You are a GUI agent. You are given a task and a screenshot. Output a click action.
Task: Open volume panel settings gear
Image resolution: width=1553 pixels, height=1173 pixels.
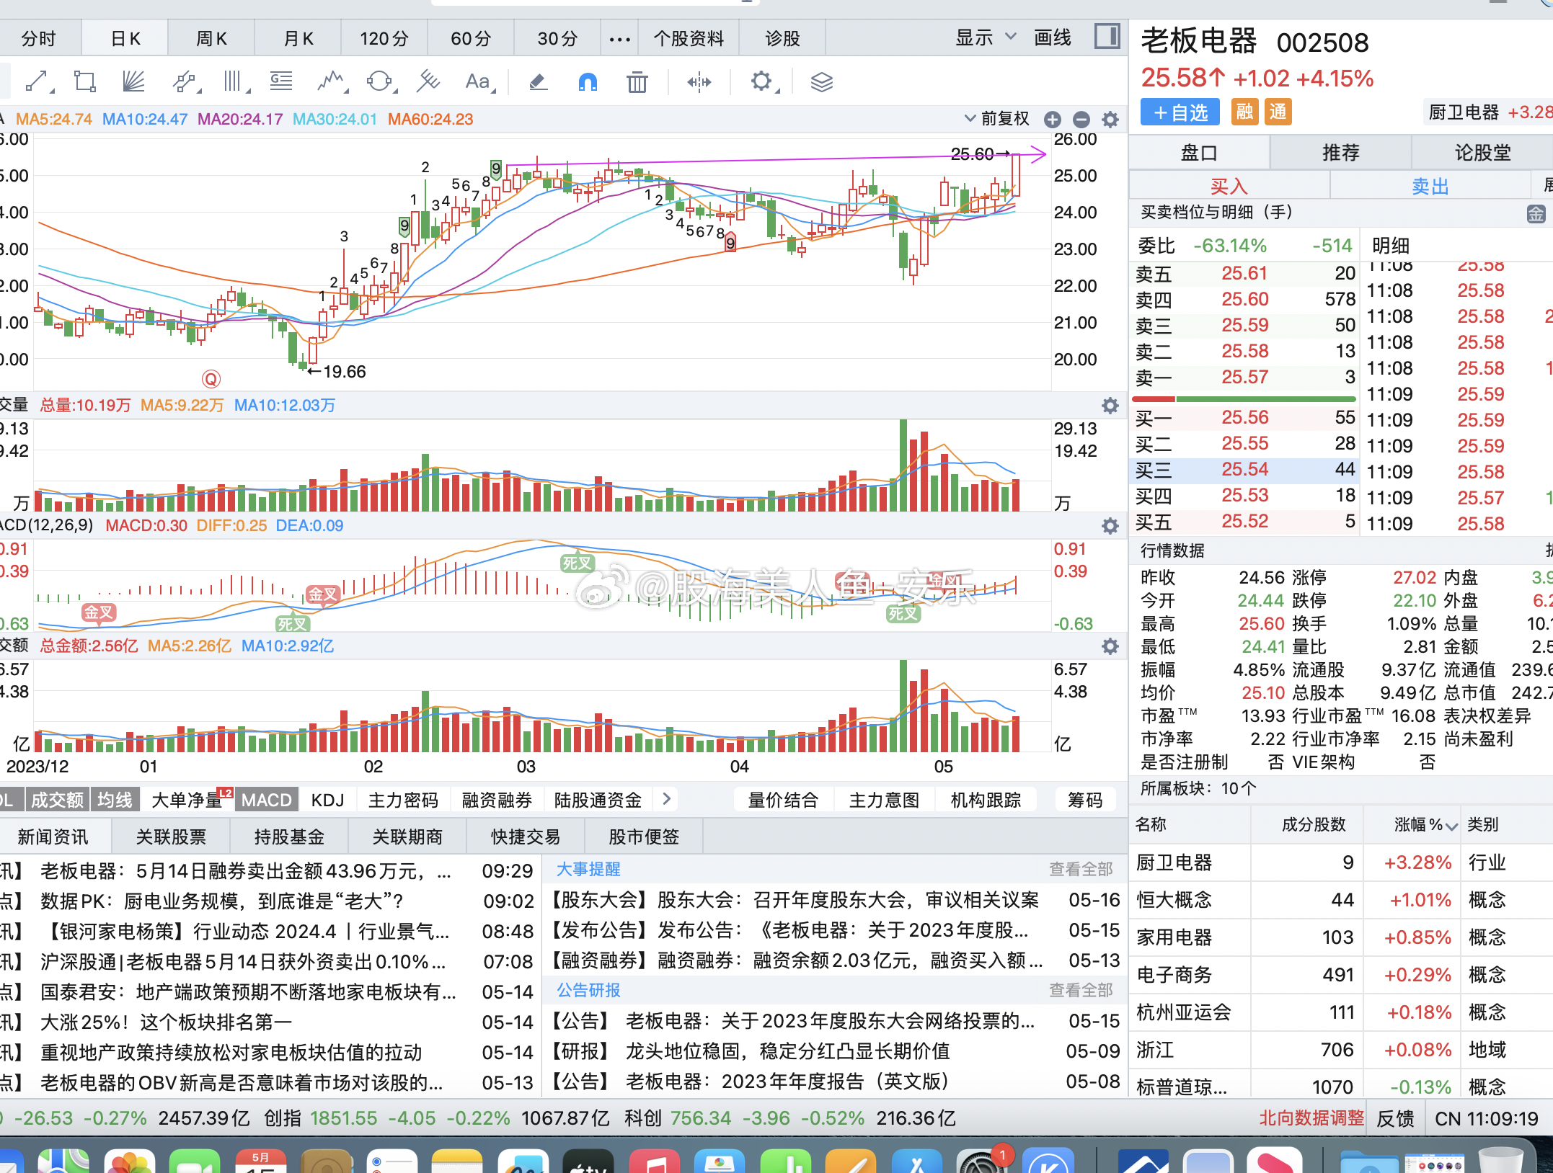[1110, 406]
